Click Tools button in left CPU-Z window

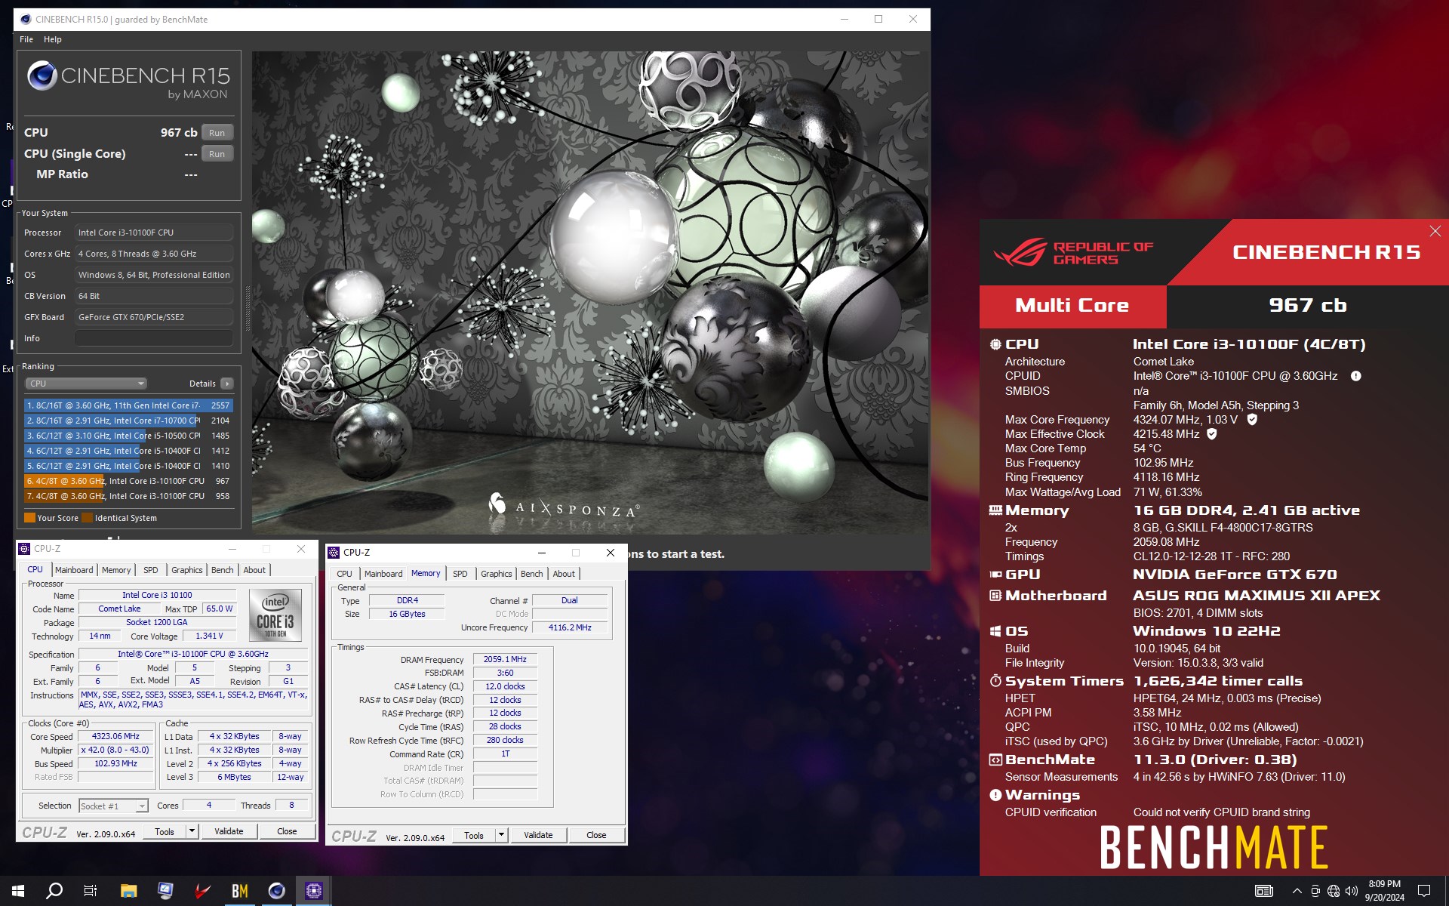tap(165, 831)
